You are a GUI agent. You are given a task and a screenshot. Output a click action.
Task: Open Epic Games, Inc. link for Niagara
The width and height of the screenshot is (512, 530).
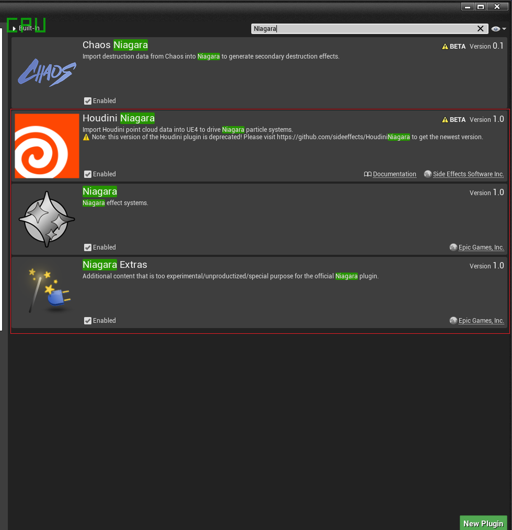coord(481,247)
